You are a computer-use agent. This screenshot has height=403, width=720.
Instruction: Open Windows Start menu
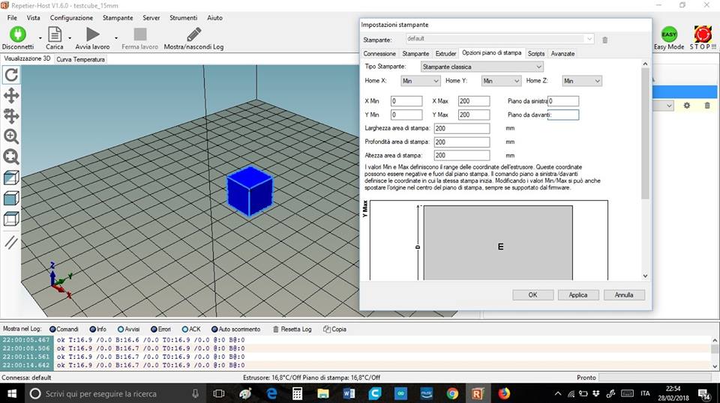(x=12, y=393)
